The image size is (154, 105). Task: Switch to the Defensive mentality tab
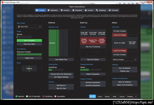tap(53, 10)
